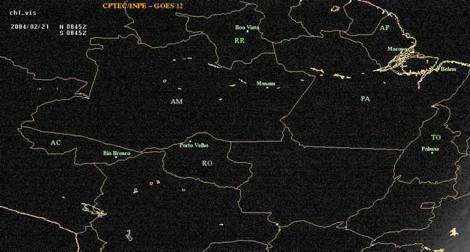Click the AC state label
Screen dimensions: 470x252
[x=55, y=143]
